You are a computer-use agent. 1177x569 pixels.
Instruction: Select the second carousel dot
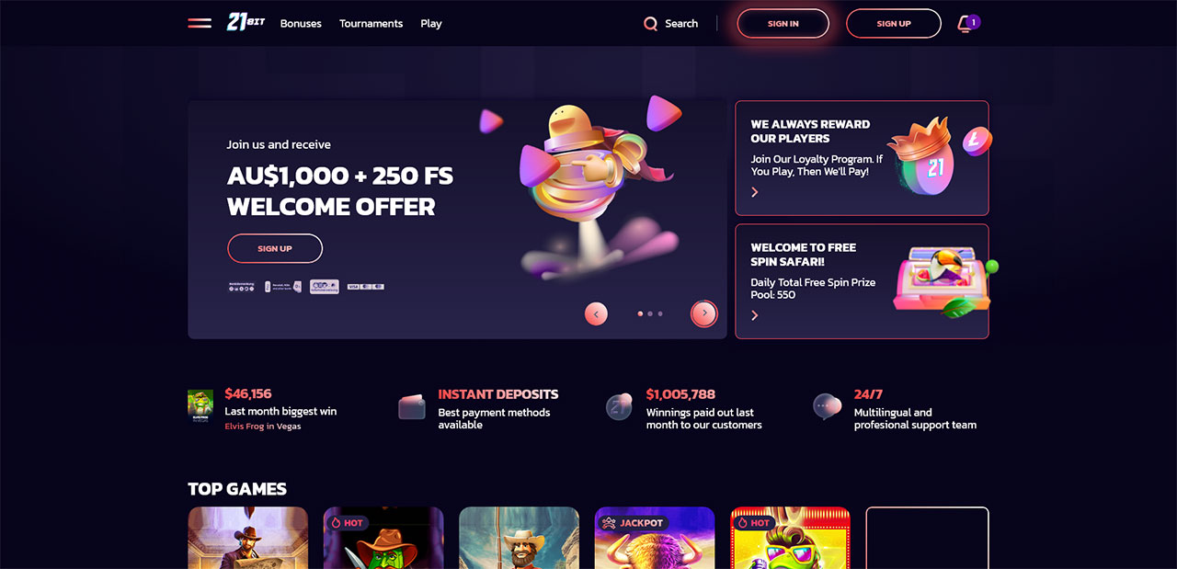(650, 313)
